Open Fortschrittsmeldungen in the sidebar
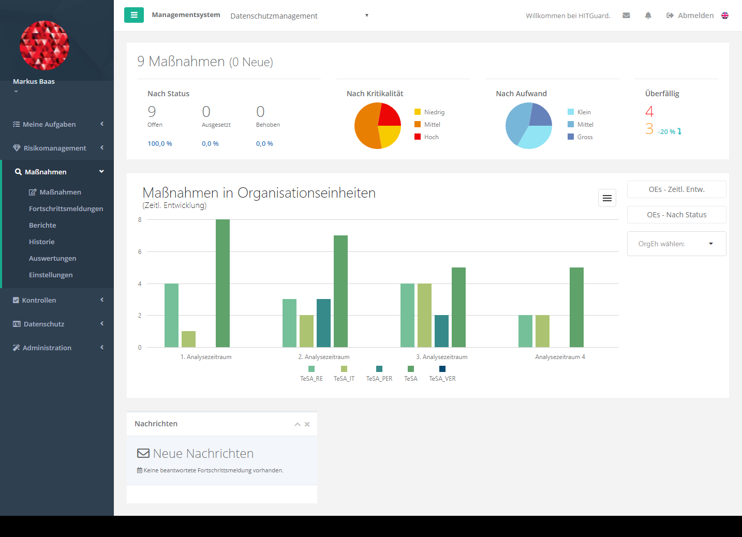 pyautogui.click(x=66, y=208)
